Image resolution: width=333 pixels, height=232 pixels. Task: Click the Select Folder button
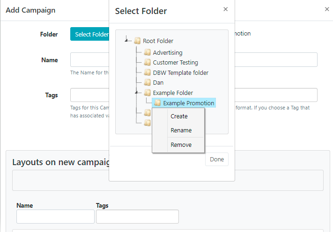[90, 34]
